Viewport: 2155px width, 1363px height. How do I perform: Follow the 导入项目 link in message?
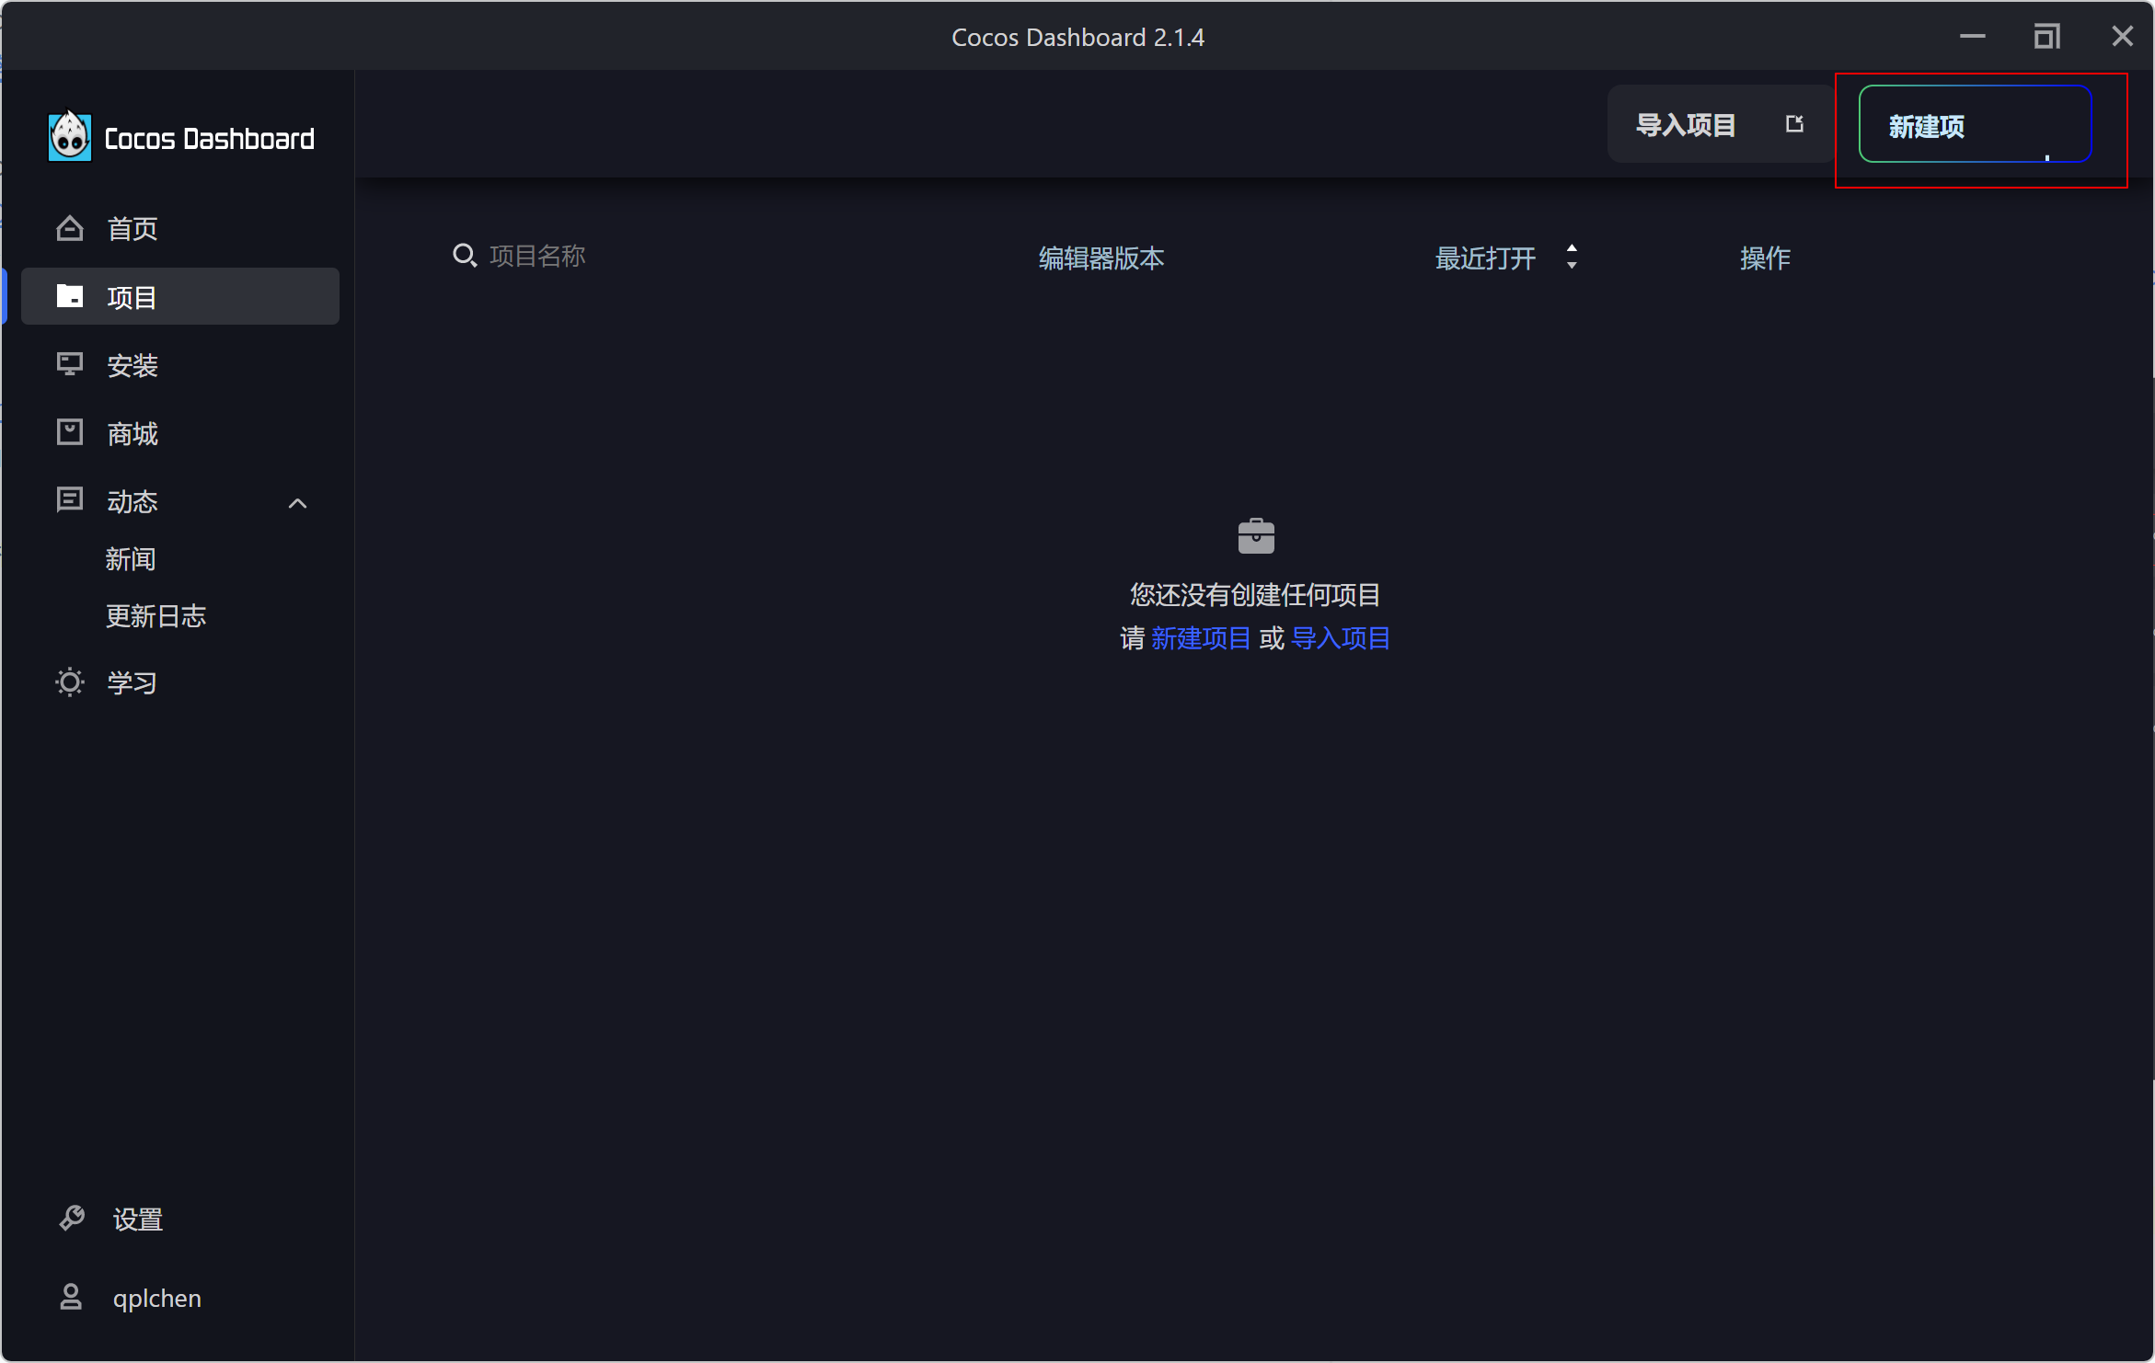[1341, 638]
